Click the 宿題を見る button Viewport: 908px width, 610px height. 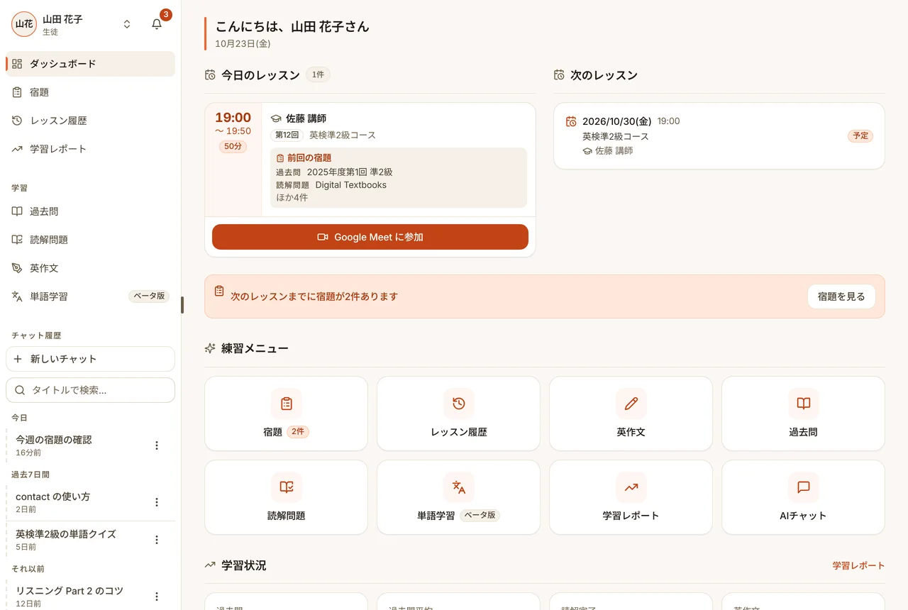click(x=841, y=296)
